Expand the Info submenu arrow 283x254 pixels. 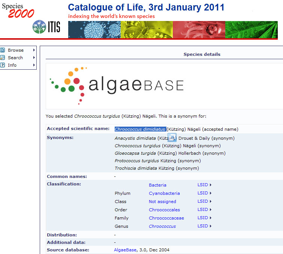[34, 65]
